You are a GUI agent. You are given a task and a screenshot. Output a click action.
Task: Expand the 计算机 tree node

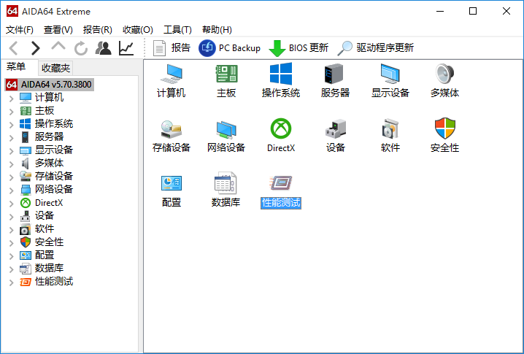click(x=11, y=98)
